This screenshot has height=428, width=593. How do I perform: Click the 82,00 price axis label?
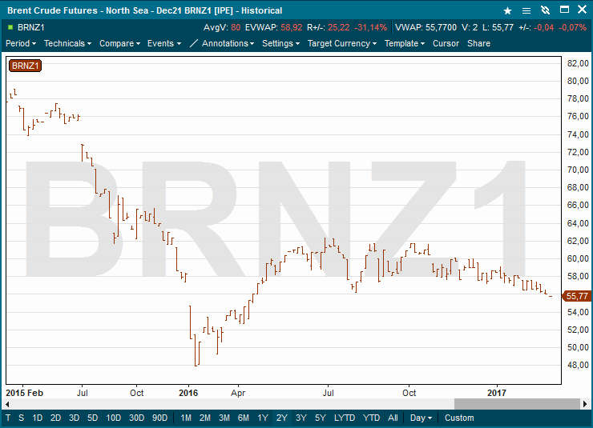coord(578,63)
